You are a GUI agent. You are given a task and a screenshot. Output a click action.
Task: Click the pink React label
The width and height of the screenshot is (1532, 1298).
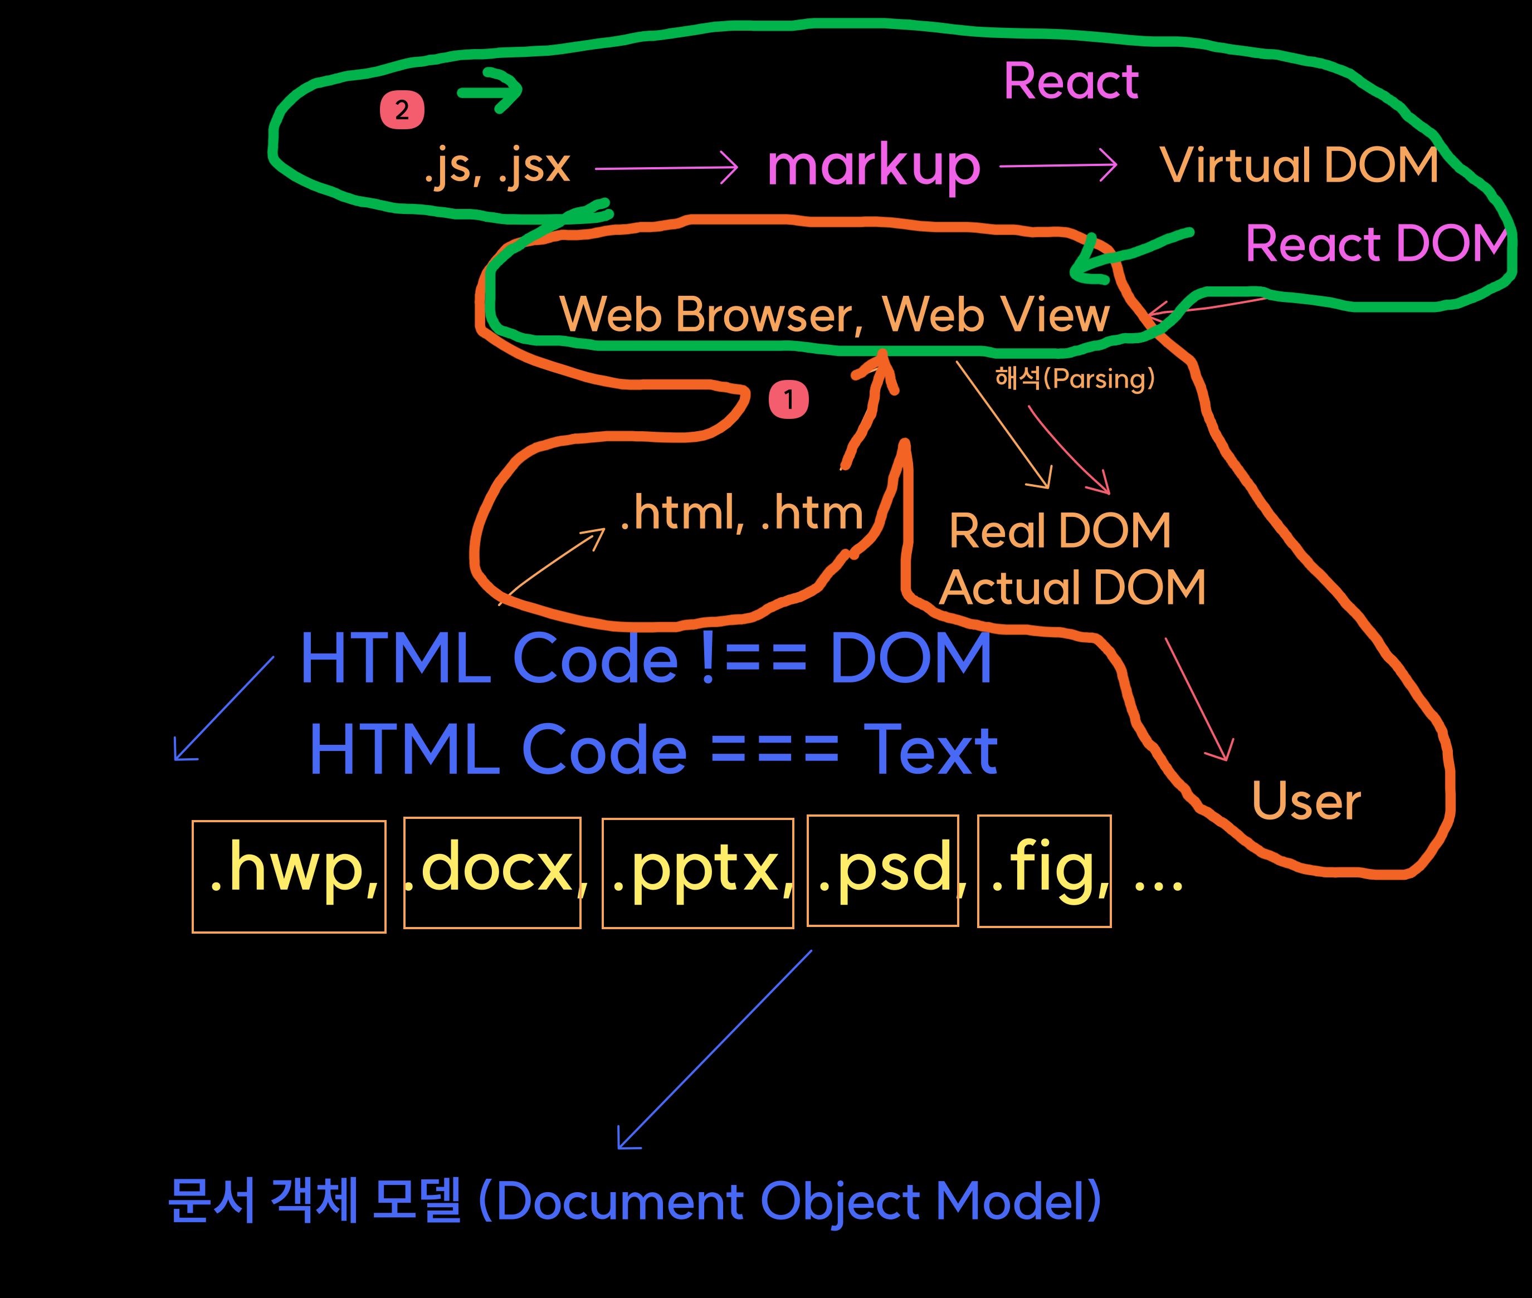coord(1071,81)
